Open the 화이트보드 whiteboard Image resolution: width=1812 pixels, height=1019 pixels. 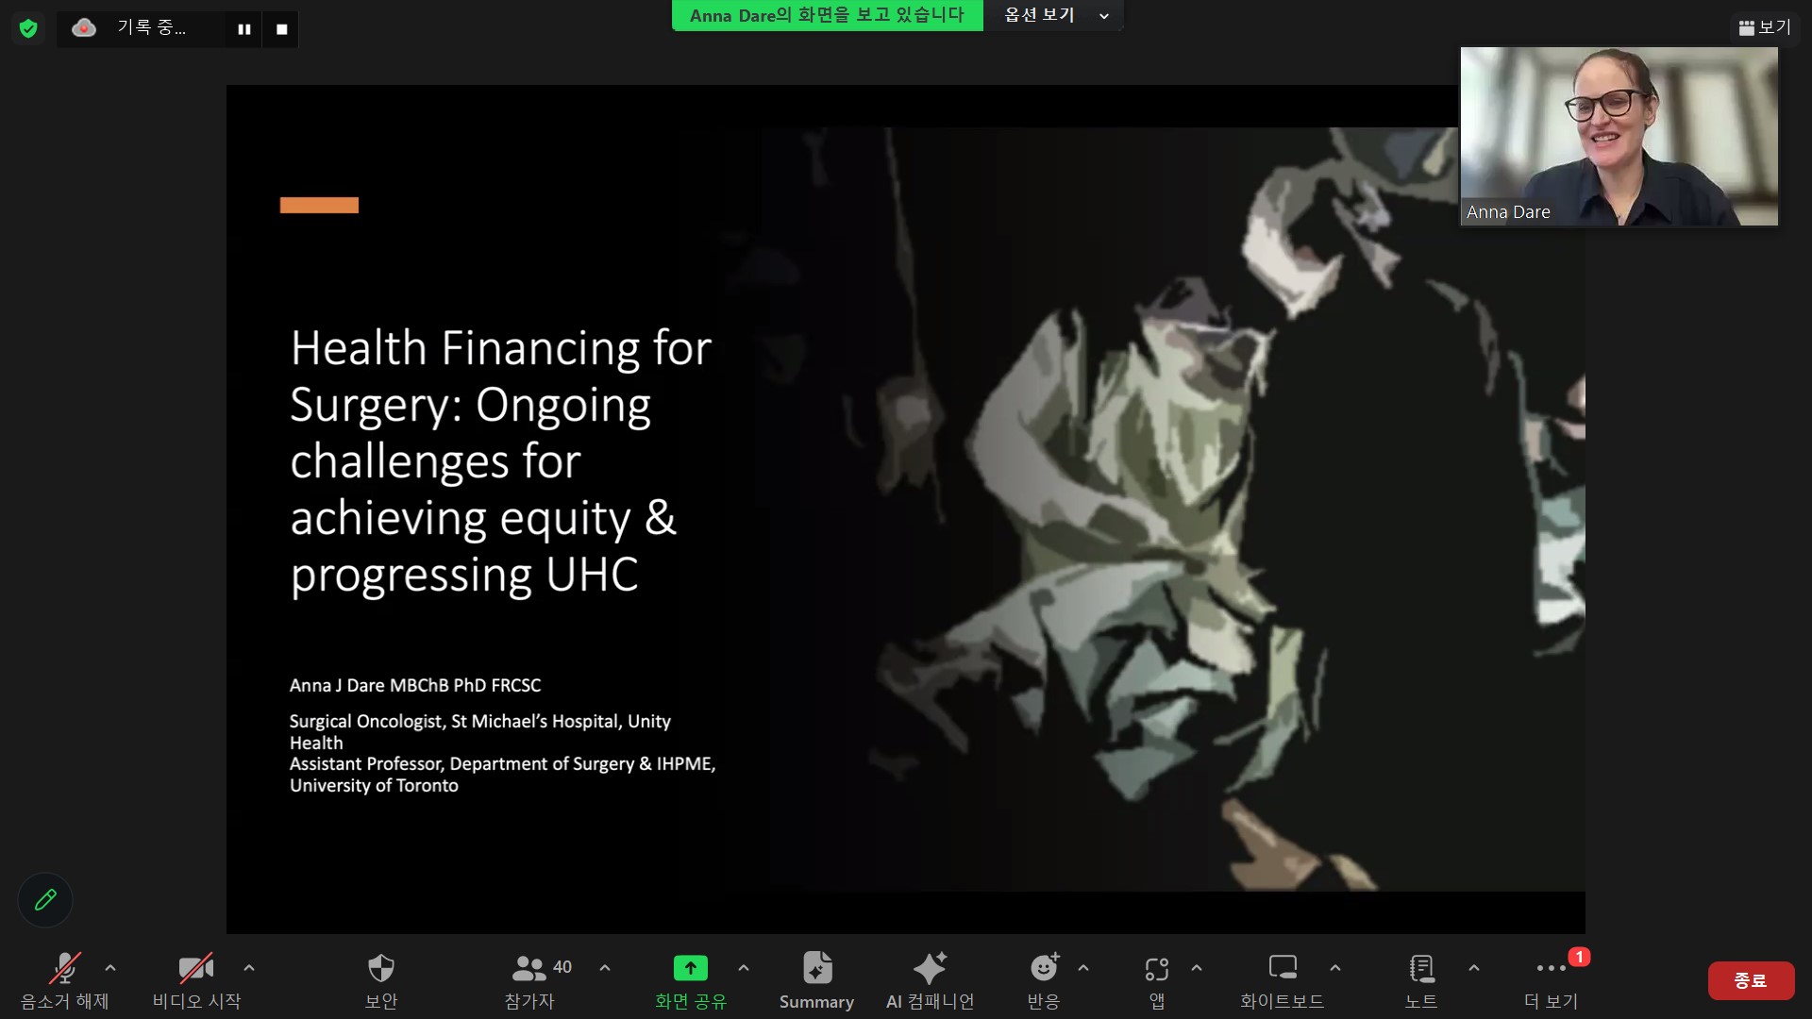[1283, 981]
